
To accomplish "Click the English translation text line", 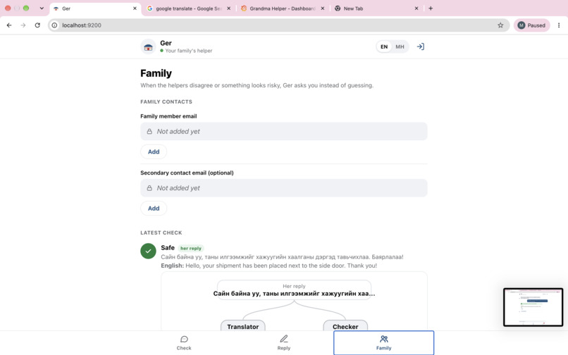I will coord(268,266).
